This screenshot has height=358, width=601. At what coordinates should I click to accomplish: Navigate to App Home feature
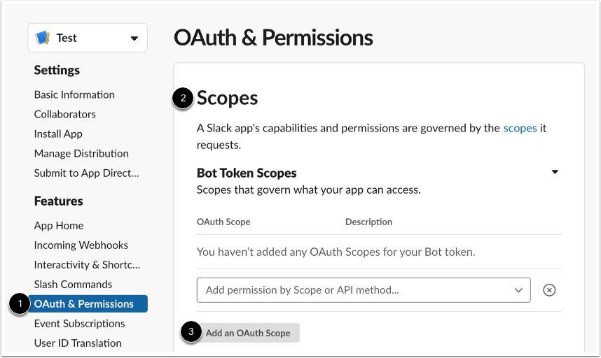point(59,225)
